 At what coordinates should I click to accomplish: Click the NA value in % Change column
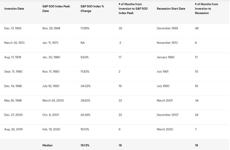82,43
